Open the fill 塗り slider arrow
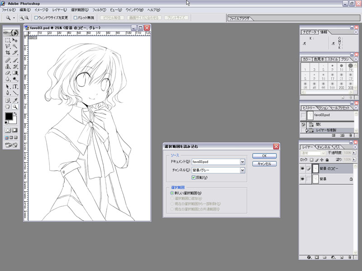The image size is (362, 271). pyautogui.click(x=354, y=159)
